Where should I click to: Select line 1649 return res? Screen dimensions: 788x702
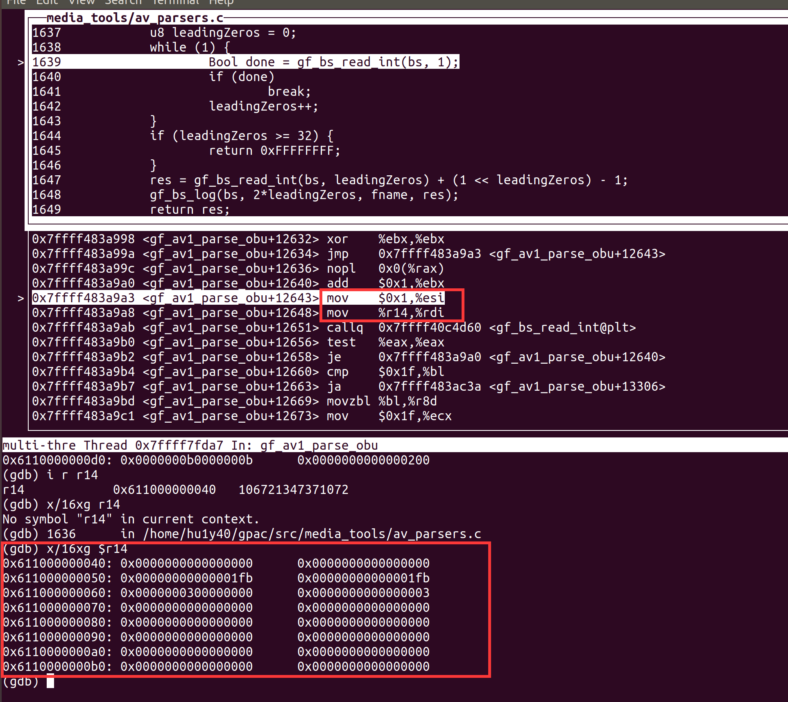(131, 209)
